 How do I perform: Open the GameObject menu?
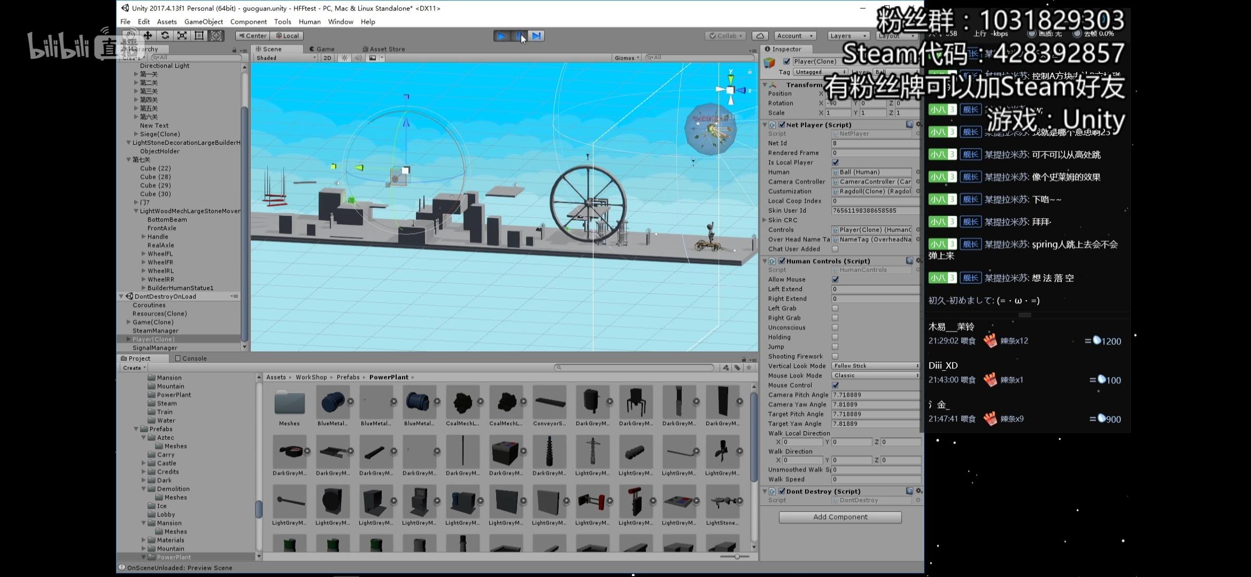pyautogui.click(x=204, y=22)
